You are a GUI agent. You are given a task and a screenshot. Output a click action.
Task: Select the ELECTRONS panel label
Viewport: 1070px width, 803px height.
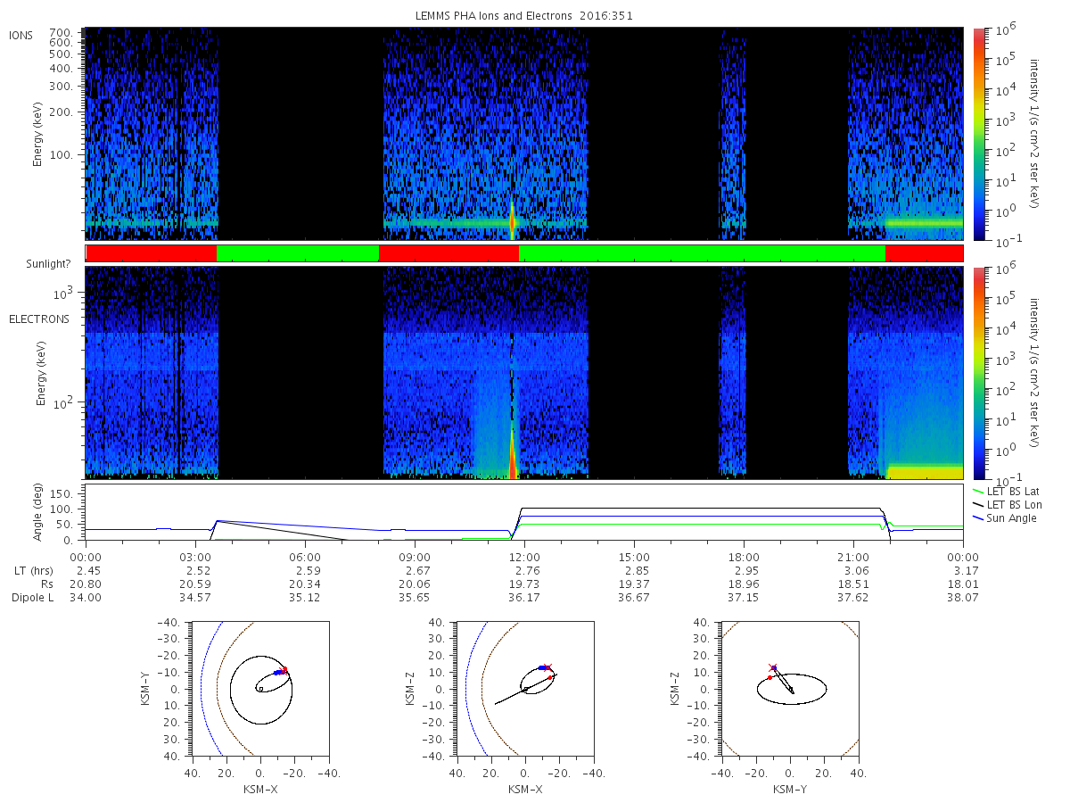[x=38, y=319]
